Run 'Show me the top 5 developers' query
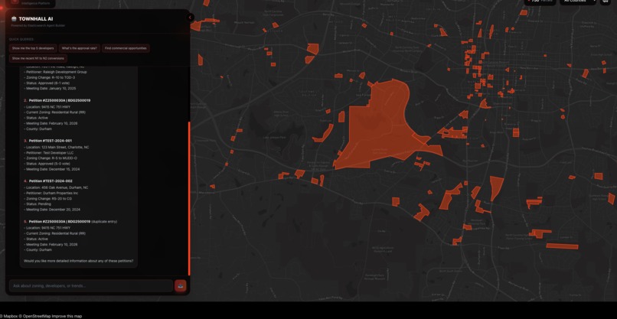The height and width of the screenshot is (319, 617). (33, 48)
